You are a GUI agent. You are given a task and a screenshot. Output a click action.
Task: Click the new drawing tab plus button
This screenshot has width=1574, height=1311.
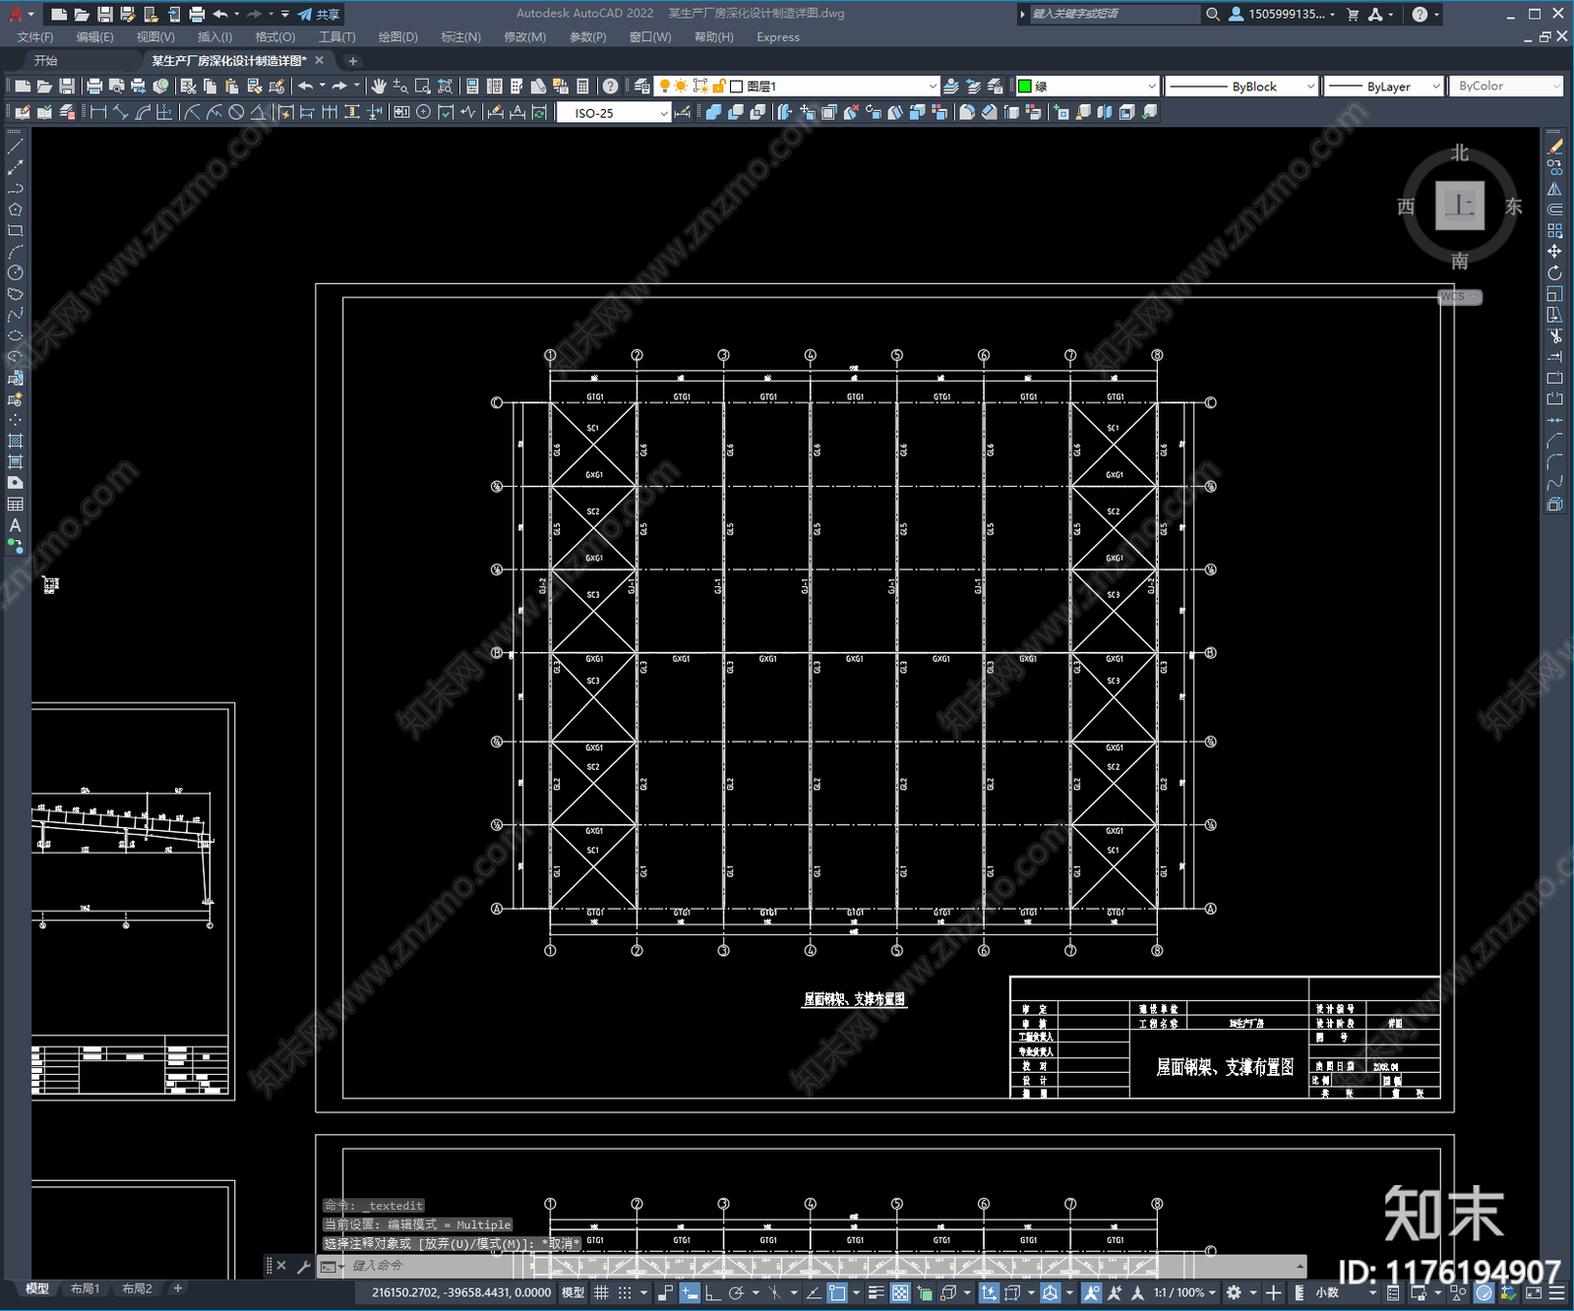tap(353, 61)
